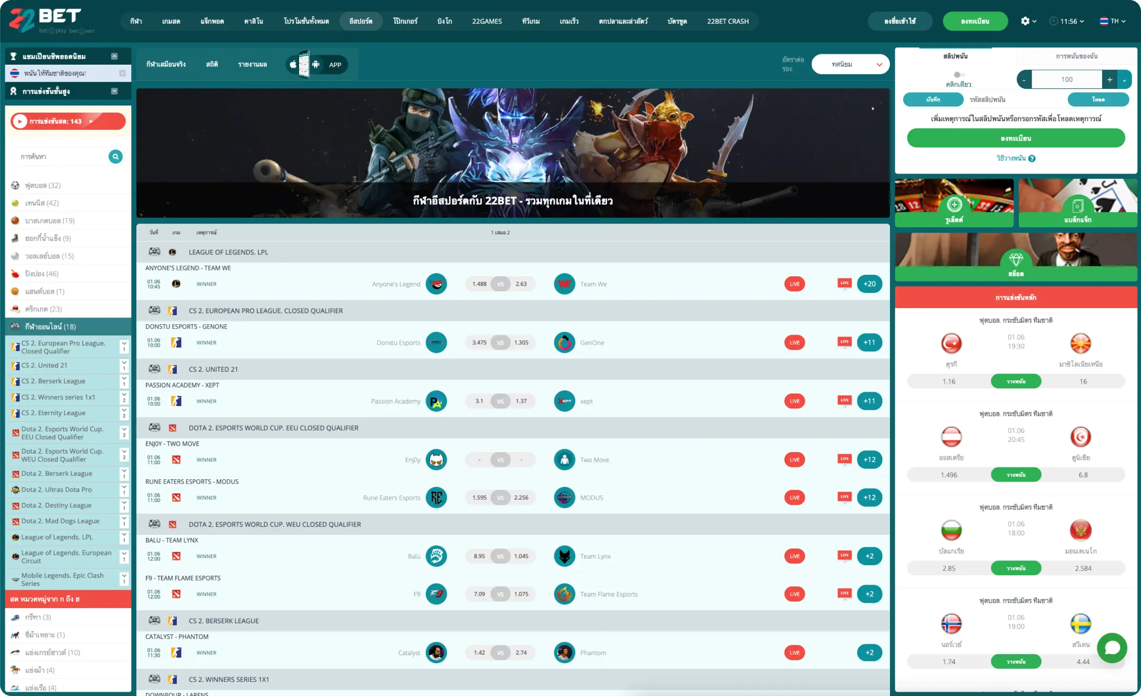
Task: Open the live chat bubble
Action: coord(1112,648)
